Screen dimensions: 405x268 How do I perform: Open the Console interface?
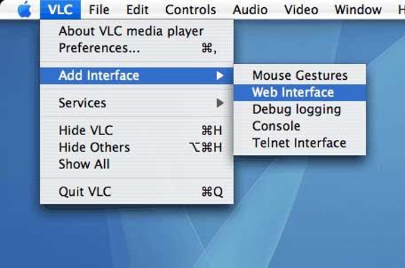click(x=300, y=126)
